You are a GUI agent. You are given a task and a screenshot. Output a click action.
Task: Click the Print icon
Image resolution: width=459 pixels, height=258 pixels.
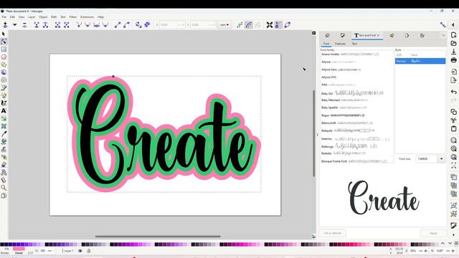click(454, 60)
